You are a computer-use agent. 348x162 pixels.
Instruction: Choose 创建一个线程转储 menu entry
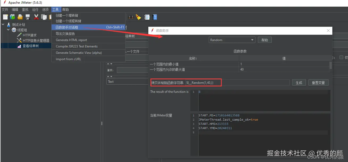(88, 21)
